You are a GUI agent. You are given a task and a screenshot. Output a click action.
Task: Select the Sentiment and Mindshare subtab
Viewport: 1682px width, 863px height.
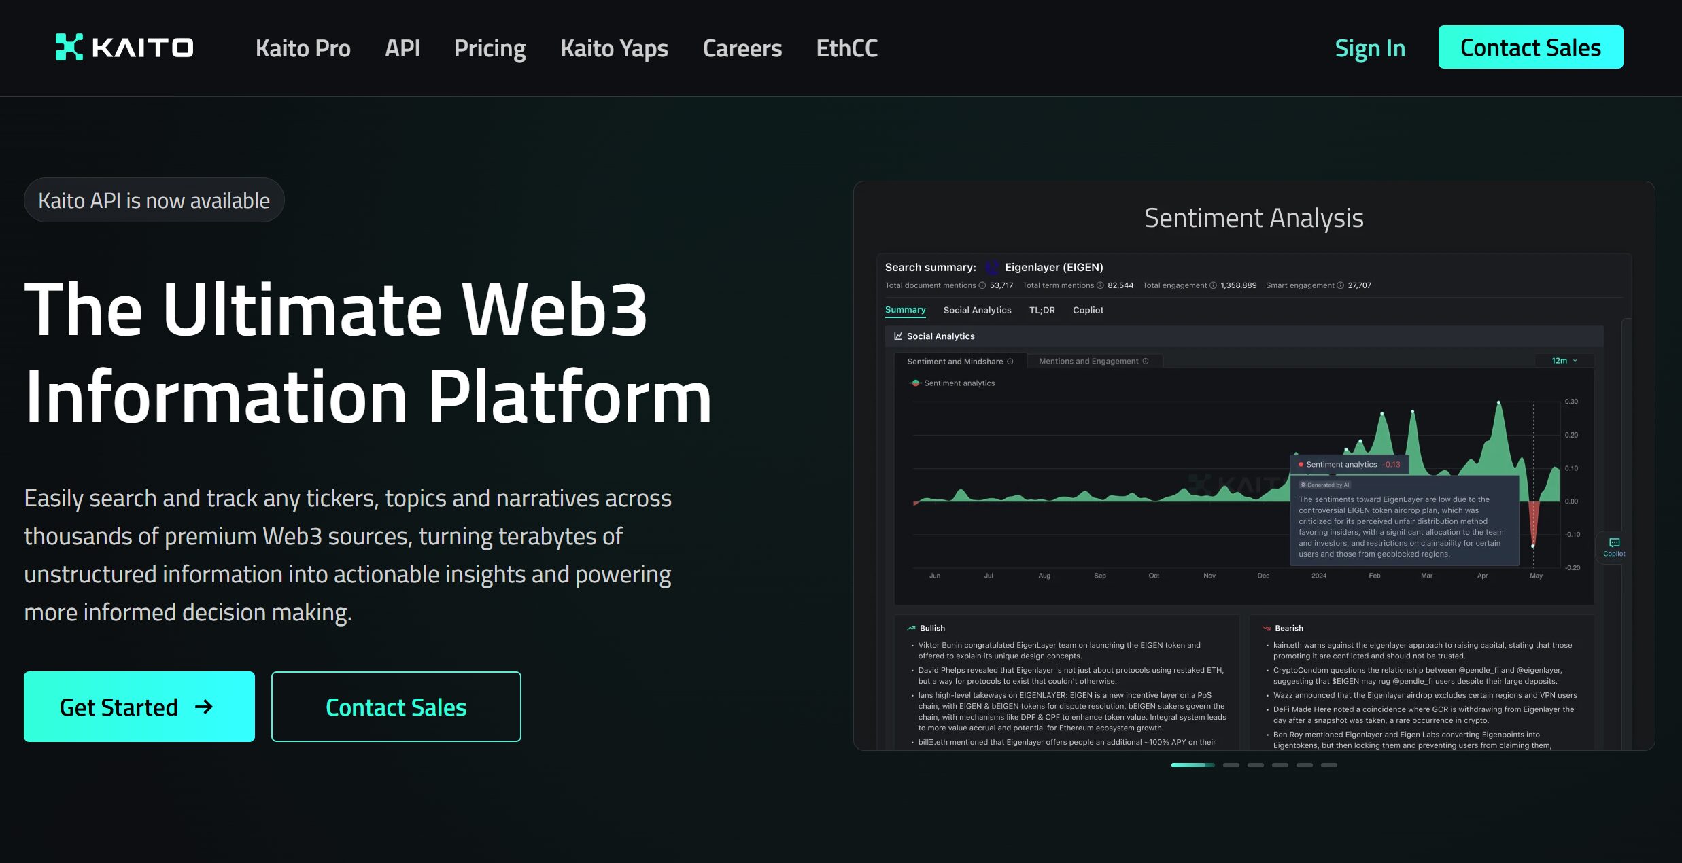pyautogui.click(x=959, y=362)
